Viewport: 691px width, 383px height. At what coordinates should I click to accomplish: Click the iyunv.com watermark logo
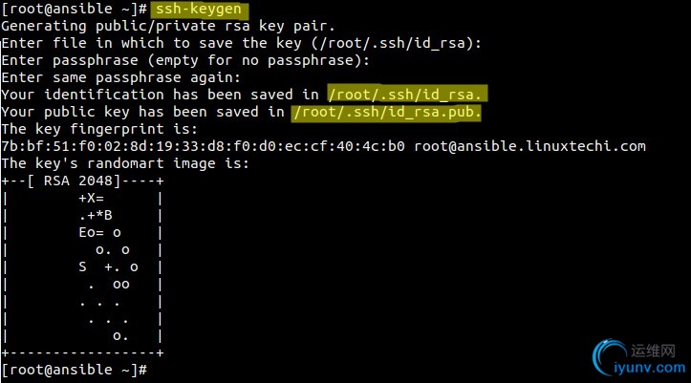click(609, 356)
